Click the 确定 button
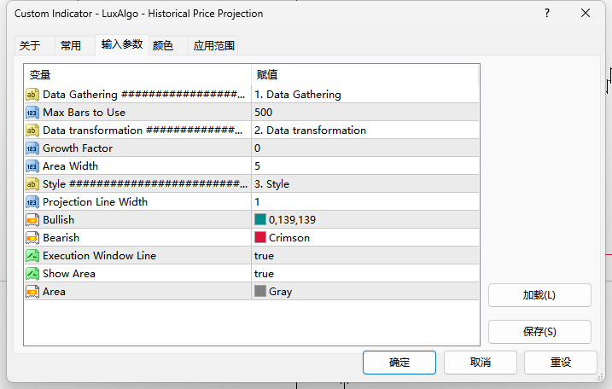 399,363
